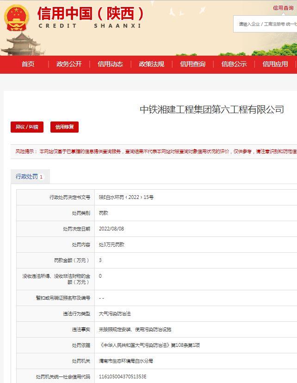
Task: Select company name 中铁湘建工程集团第六工程有限公司
Action: coord(212,109)
